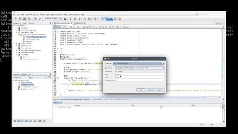This screenshot has width=238, height=134.
Task: Open the Connector dropdown in Attach dialog
Action: 163,68
